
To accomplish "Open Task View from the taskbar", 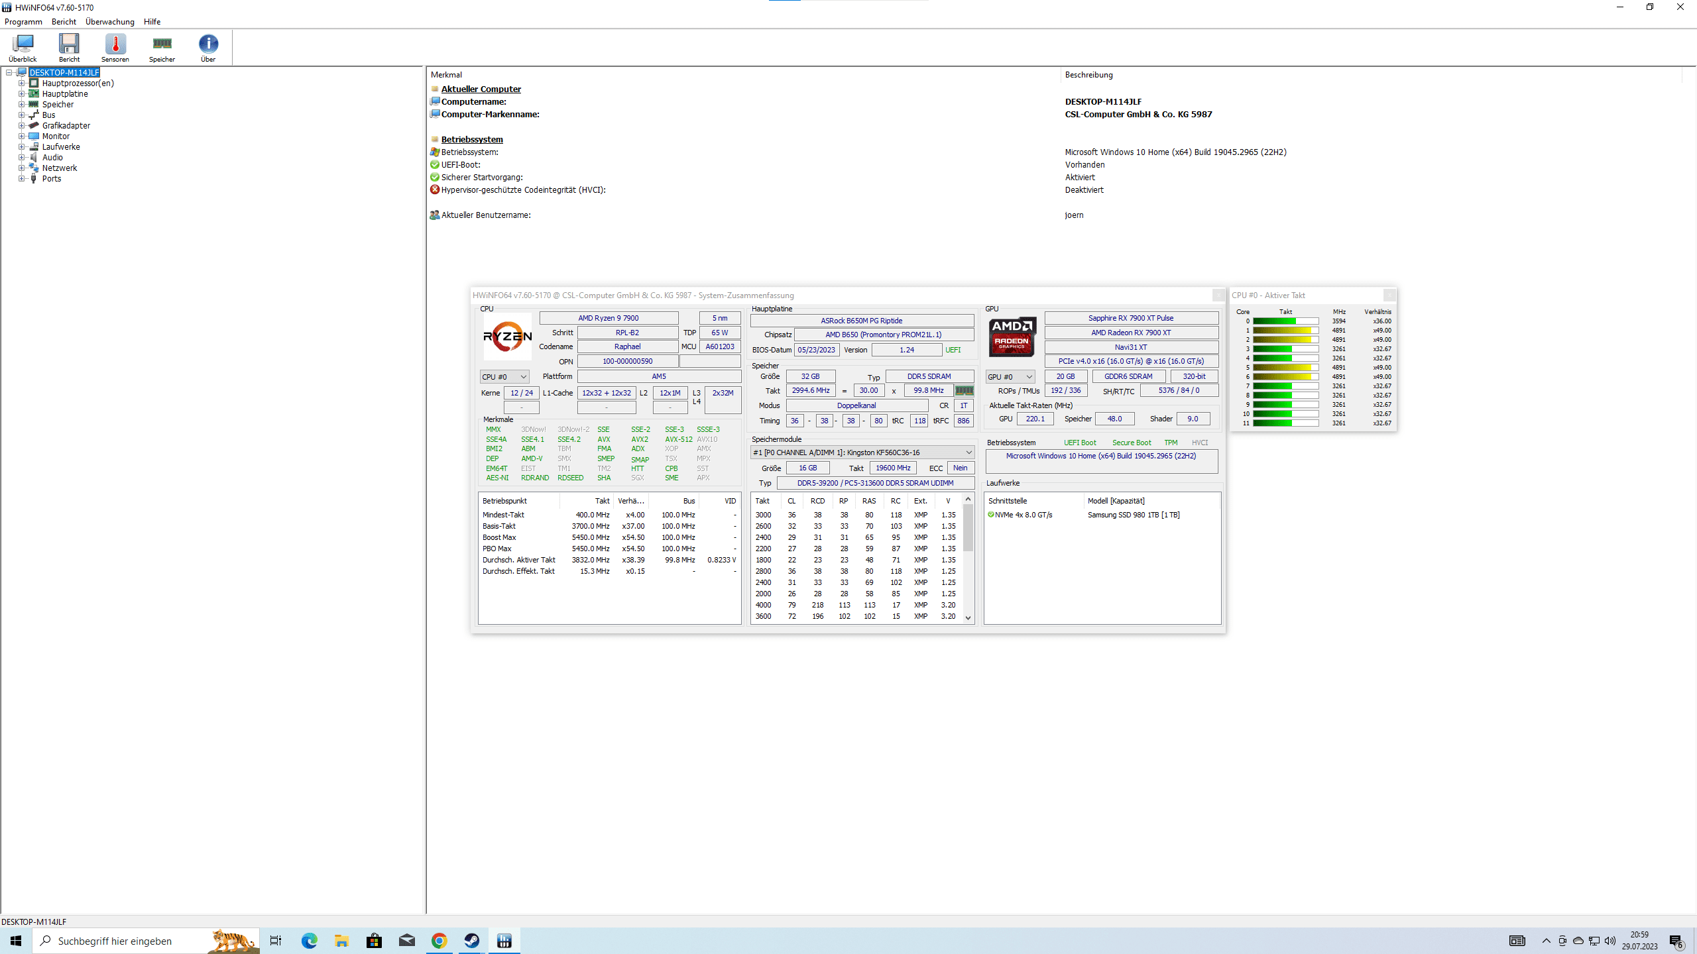I will [276, 941].
